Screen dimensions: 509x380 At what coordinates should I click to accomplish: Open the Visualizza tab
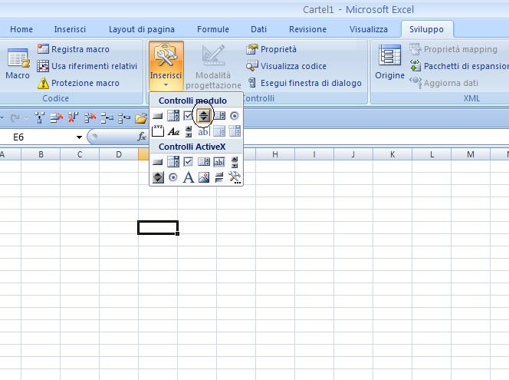(369, 29)
